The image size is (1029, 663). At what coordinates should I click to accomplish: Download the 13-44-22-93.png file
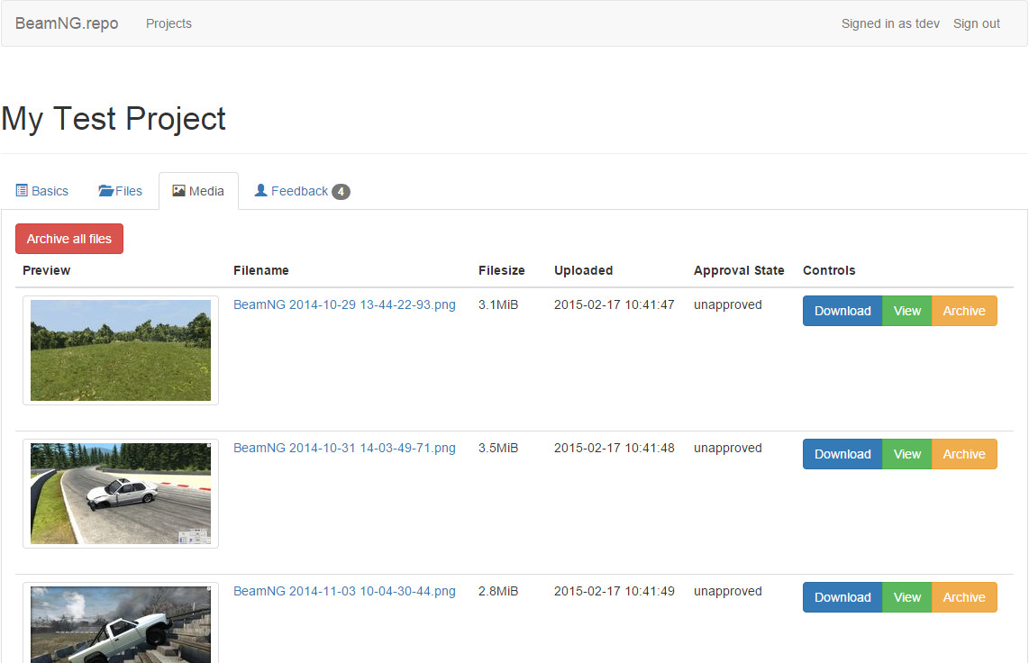(x=842, y=311)
